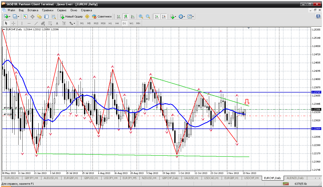The height and width of the screenshot is (187, 323).
Task: Switch chart to candlestick mode
Action: pyautogui.click(x=125, y=16)
